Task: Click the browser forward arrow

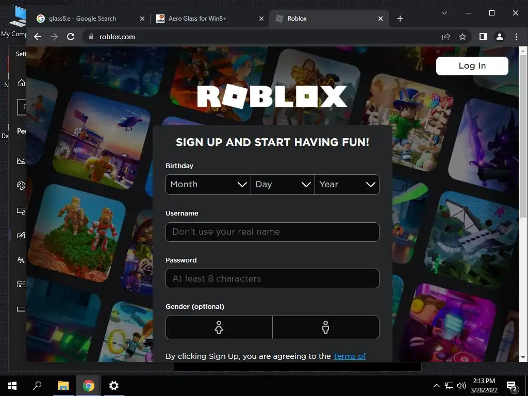Action: 54,37
